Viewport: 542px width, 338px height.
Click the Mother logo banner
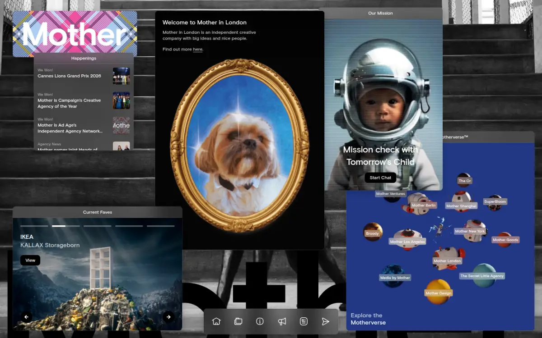click(75, 34)
